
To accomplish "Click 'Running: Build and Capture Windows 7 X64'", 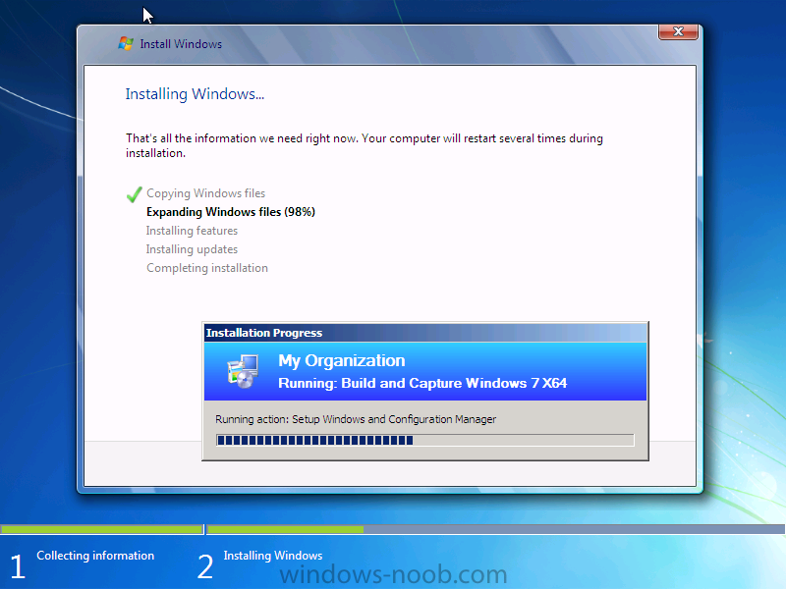I will pos(422,383).
